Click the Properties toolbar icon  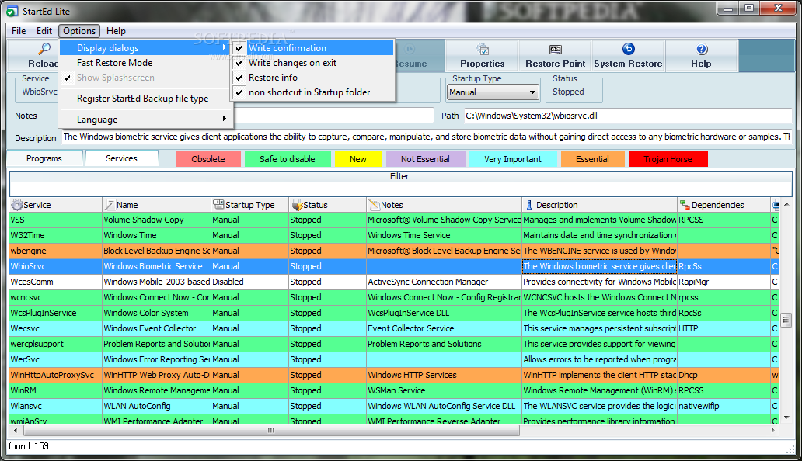coord(483,49)
